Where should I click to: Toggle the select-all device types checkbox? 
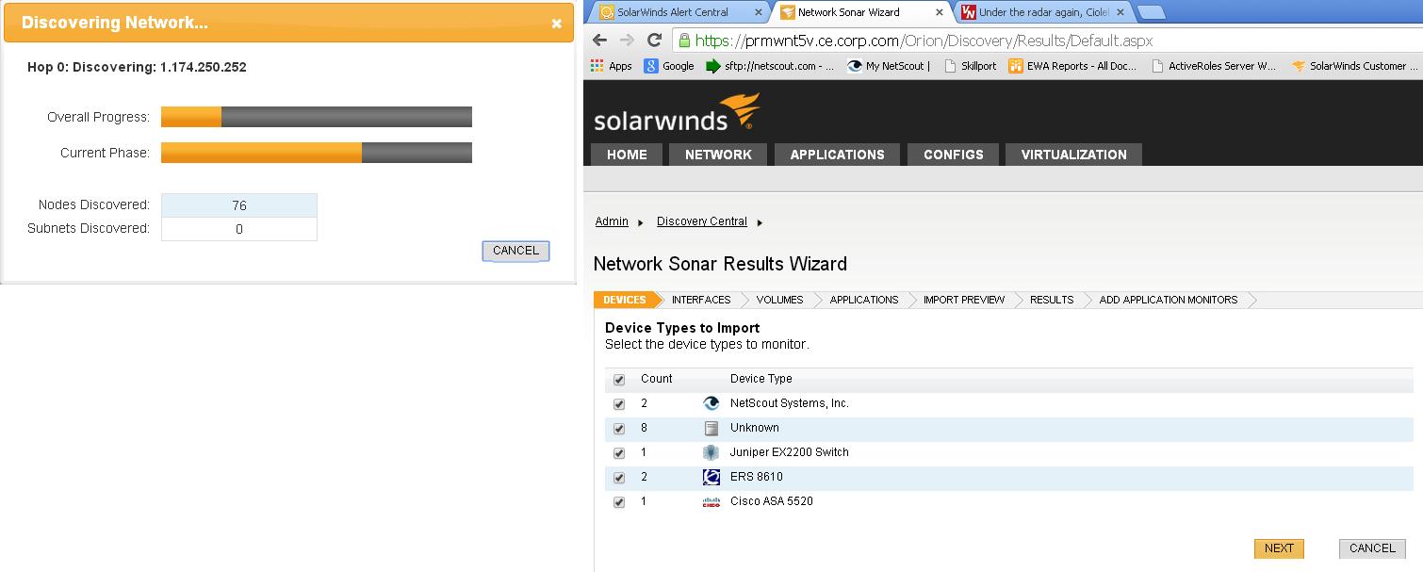pyautogui.click(x=619, y=380)
